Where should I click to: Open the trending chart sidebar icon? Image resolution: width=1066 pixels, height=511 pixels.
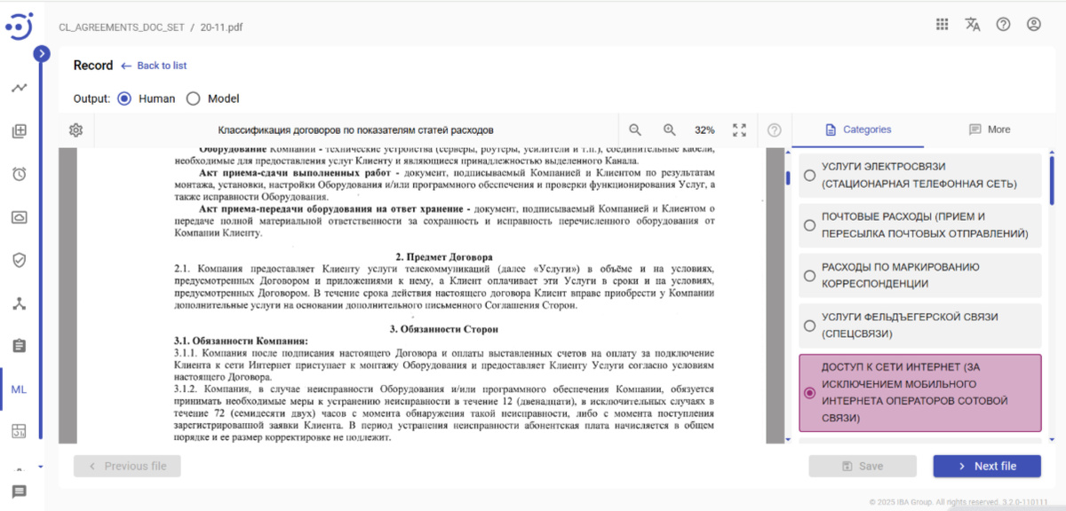[19, 88]
